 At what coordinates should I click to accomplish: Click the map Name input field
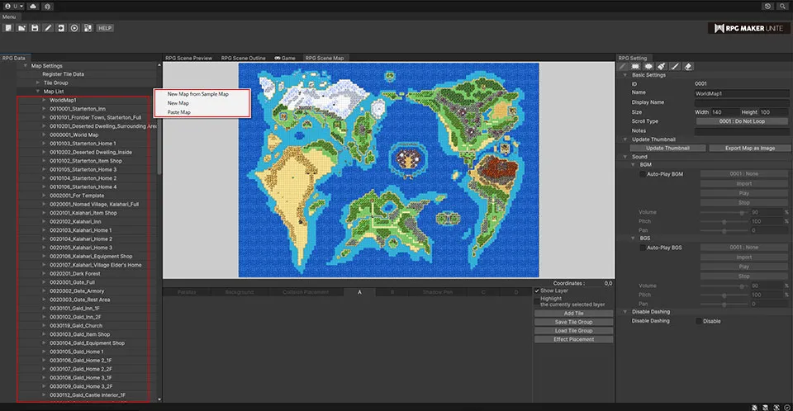pyautogui.click(x=741, y=93)
